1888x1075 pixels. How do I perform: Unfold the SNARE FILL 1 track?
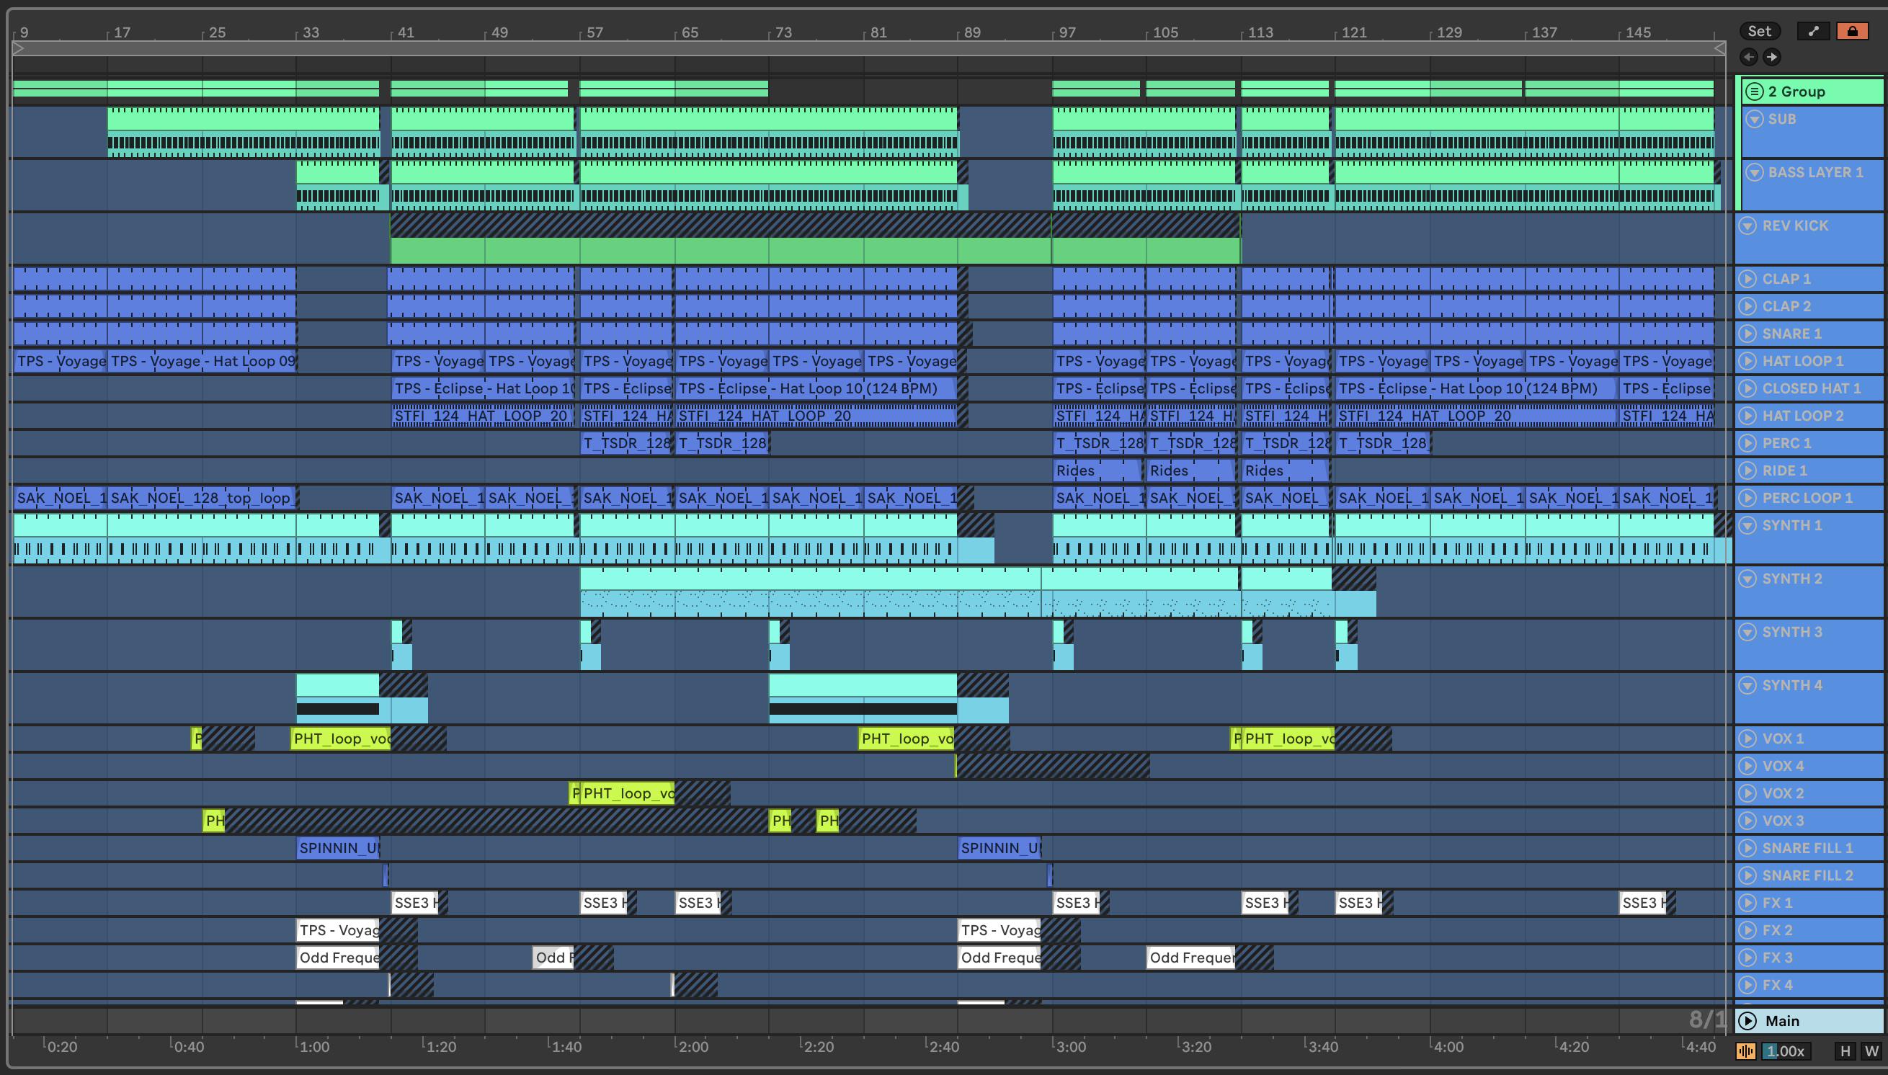tap(1747, 847)
